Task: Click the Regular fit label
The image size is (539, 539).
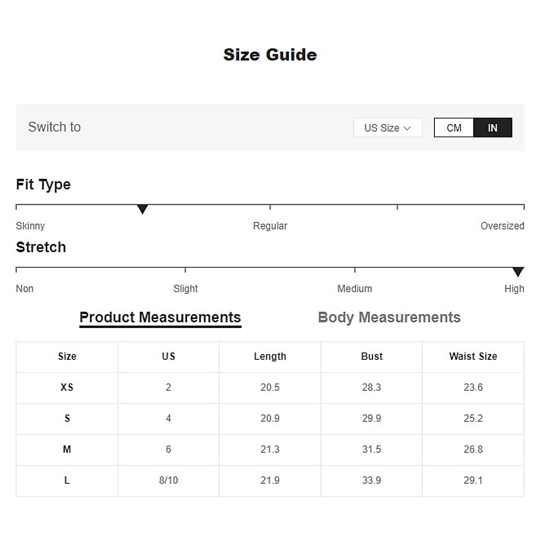Action: [270, 226]
